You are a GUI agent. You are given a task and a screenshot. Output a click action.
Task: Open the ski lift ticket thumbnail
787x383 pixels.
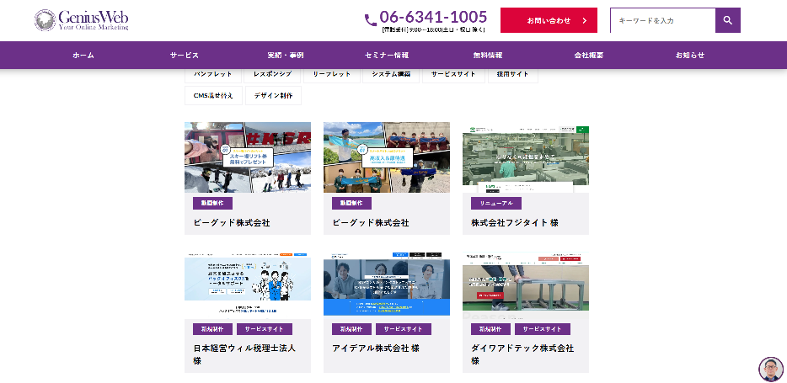(248, 157)
